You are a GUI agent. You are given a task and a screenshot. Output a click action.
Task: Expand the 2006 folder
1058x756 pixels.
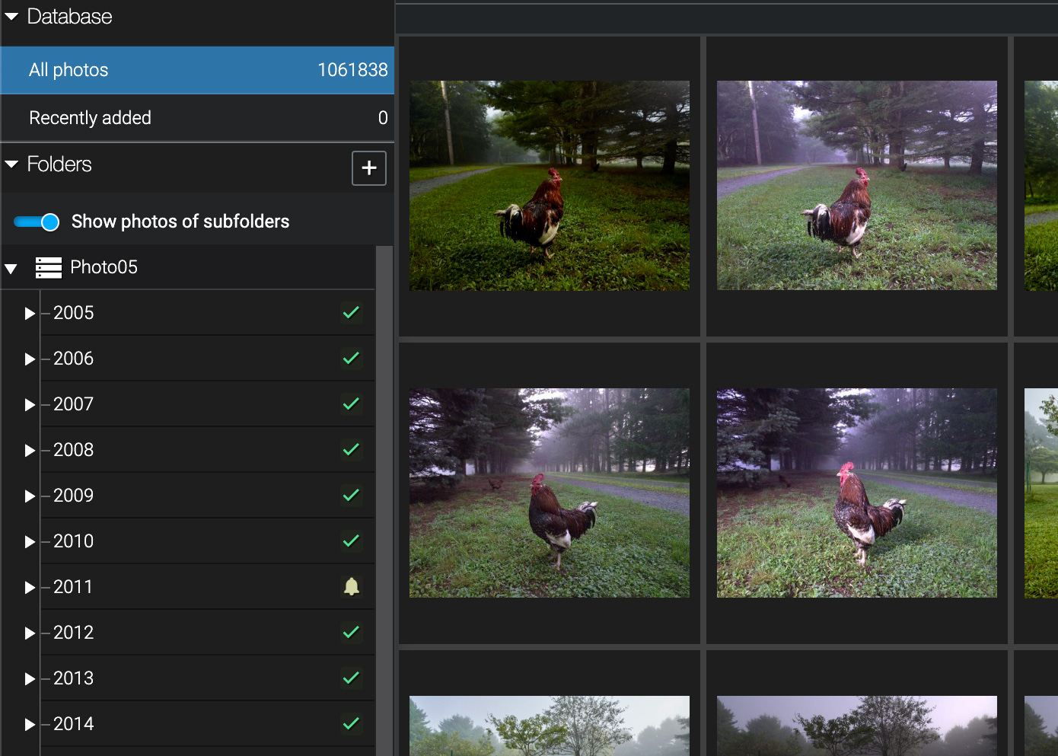[x=30, y=359]
